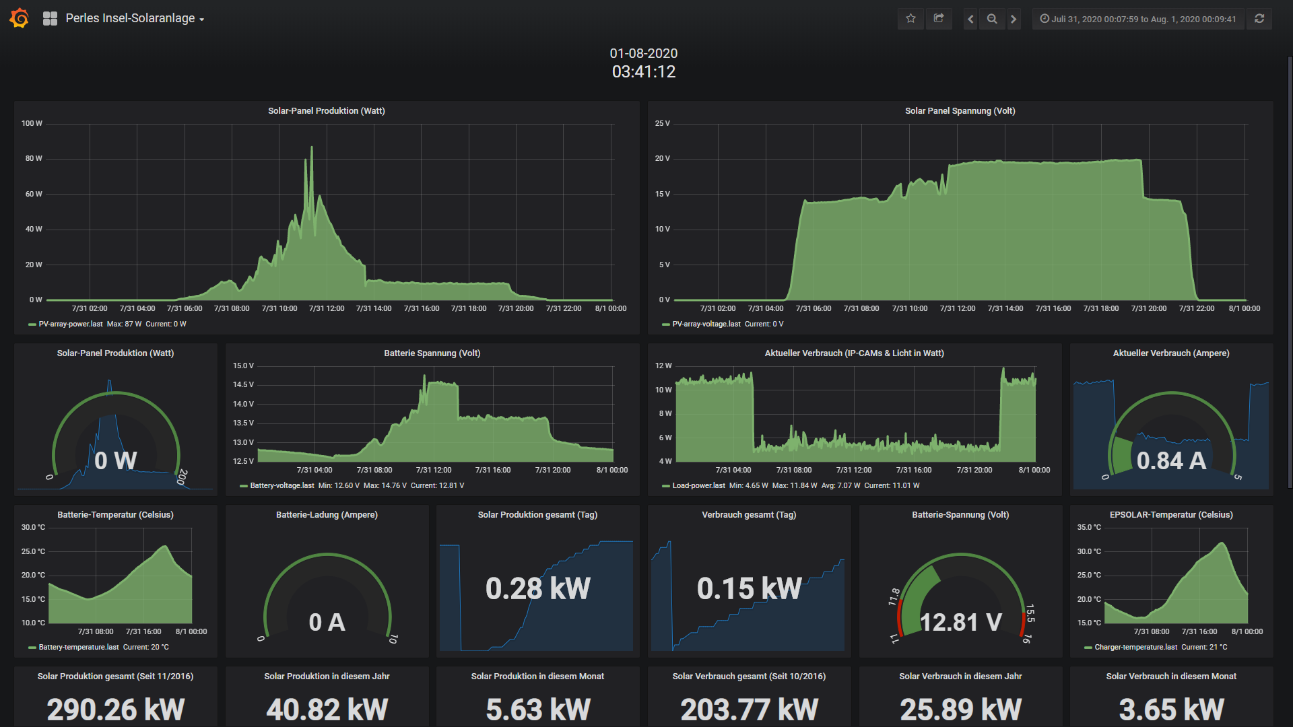This screenshot has width=1293, height=727.
Task: Click the Load-power.last legend label
Action: pyautogui.click(x=698, y=485)
